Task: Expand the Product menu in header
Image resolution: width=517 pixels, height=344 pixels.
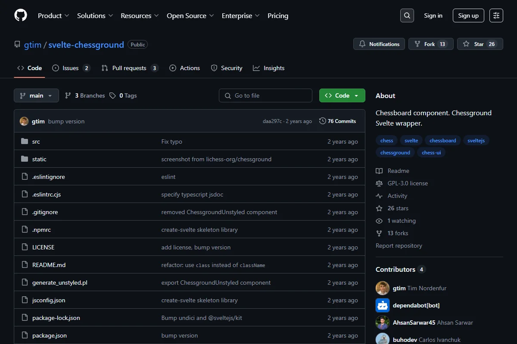Action: coord(53,15)
